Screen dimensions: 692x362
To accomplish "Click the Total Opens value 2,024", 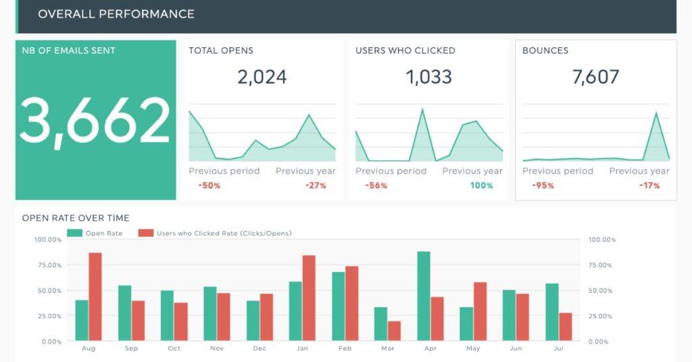I will point(262,77).
